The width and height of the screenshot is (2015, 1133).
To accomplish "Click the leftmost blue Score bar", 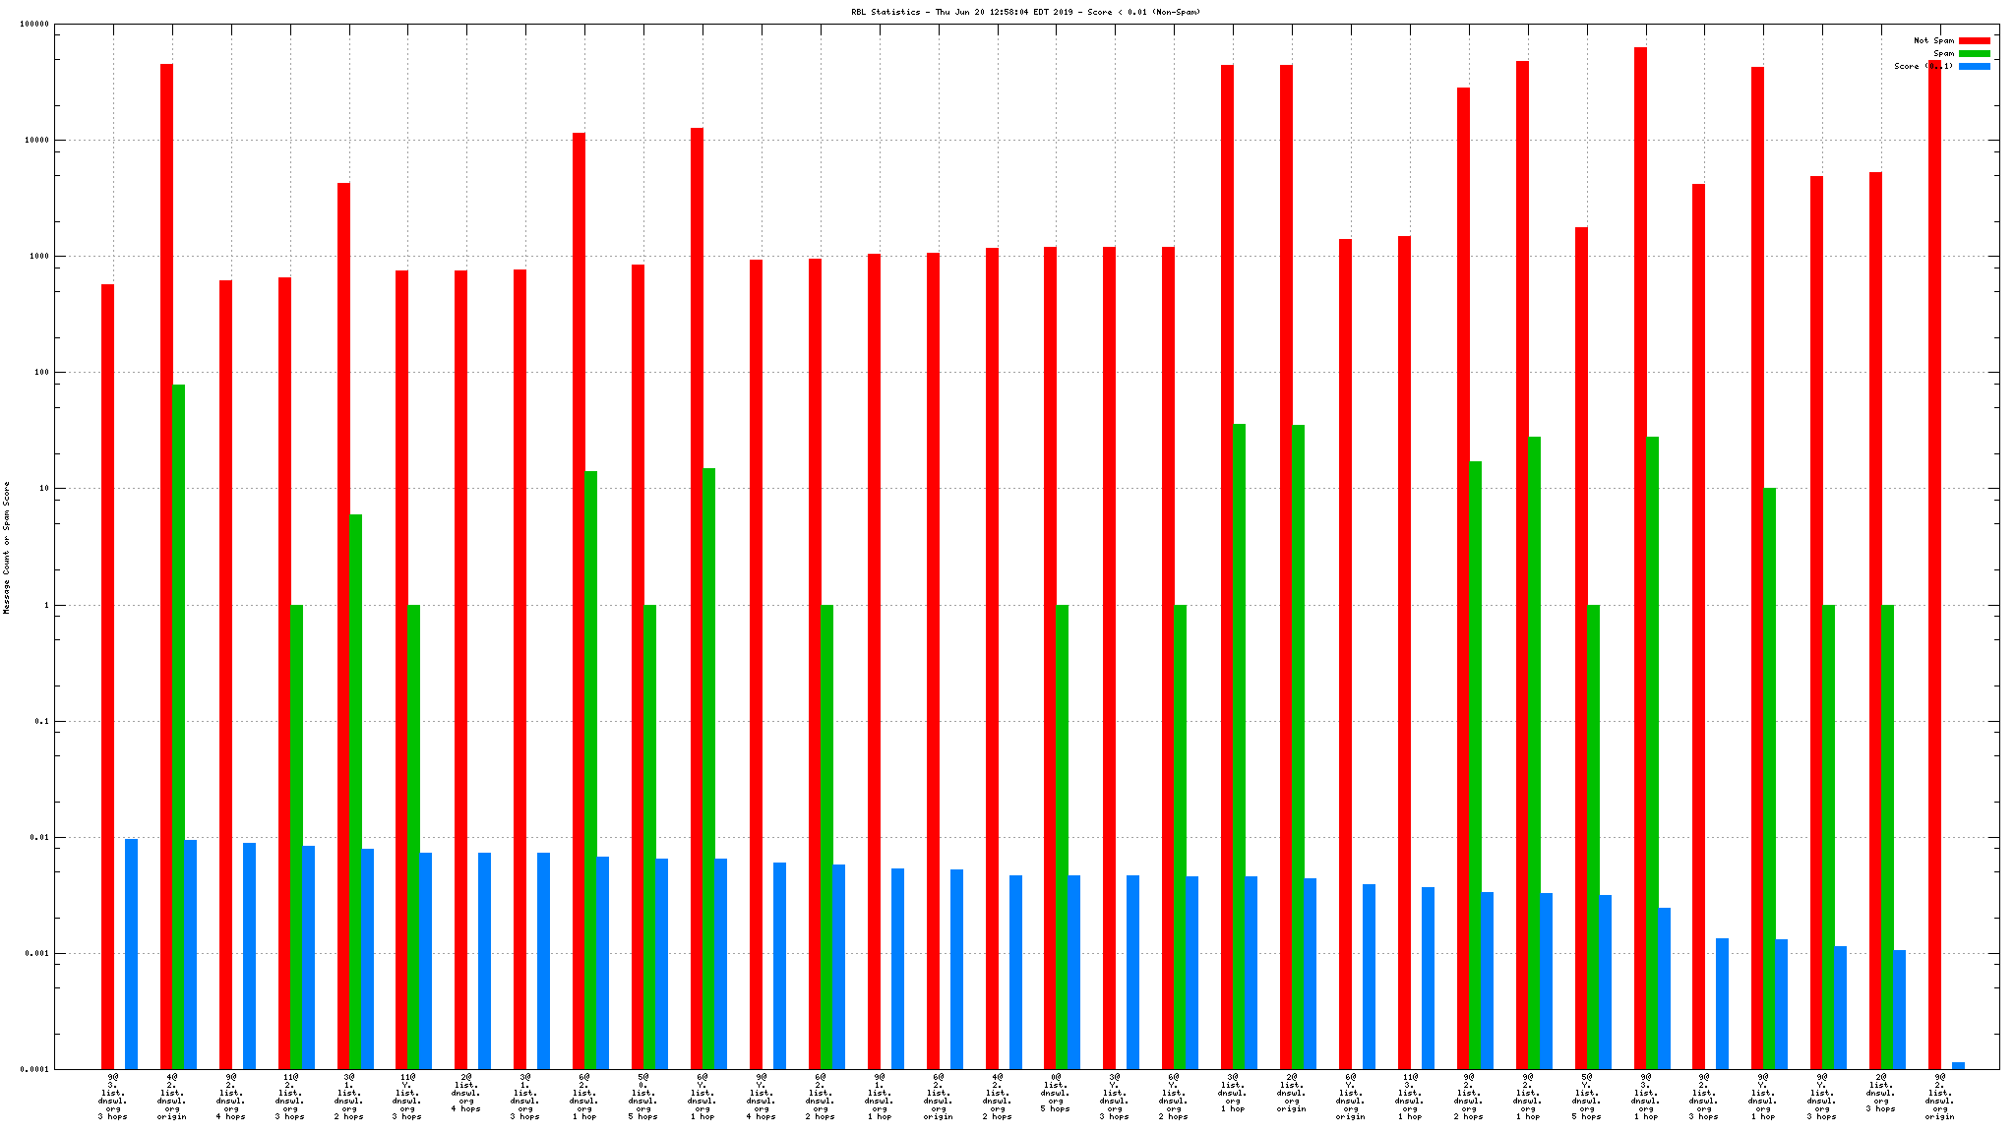I will [x=131, y=953].
